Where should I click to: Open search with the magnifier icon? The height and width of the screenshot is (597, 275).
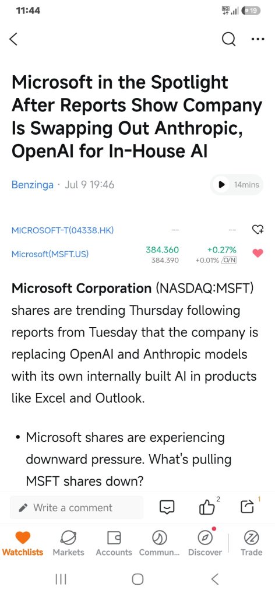pos(228,39)
